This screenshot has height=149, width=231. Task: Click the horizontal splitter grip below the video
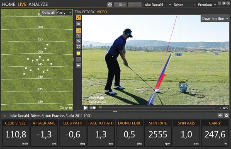(x=115, y=111)
